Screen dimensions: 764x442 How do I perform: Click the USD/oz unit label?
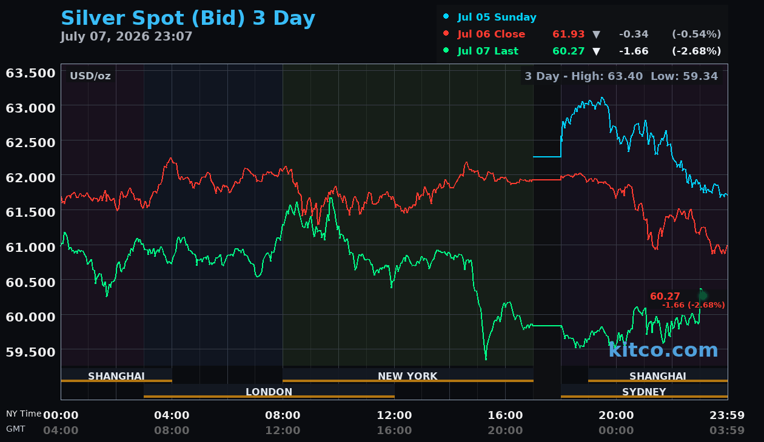click(x=90, y=76)
